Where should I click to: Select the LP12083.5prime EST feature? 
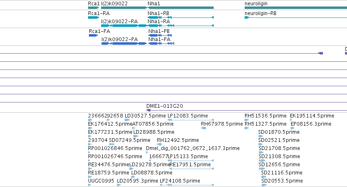190,120
